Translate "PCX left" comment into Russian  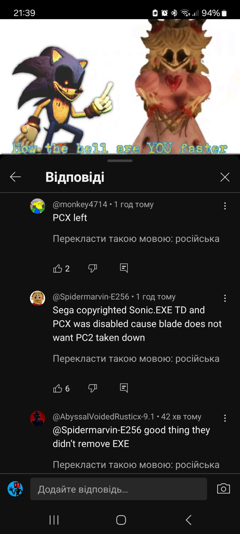(136, 239)
